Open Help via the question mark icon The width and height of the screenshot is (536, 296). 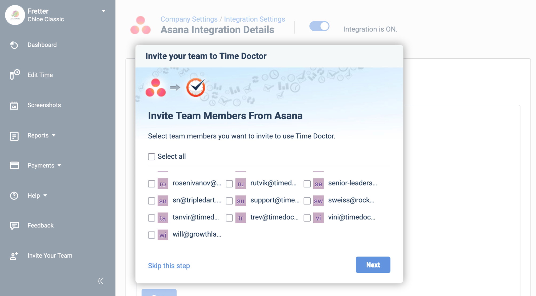[x=14, y=195]
